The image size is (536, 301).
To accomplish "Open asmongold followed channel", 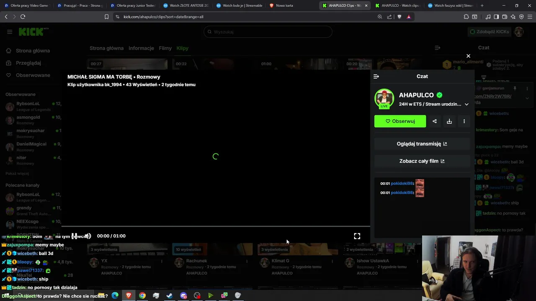I will coord(32,120).
